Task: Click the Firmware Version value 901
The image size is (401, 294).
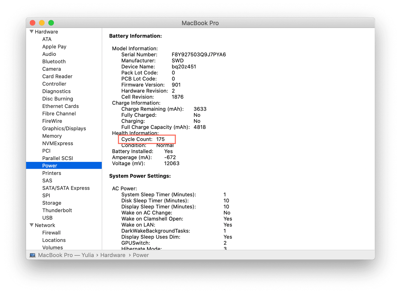Action: pos(176,85)
